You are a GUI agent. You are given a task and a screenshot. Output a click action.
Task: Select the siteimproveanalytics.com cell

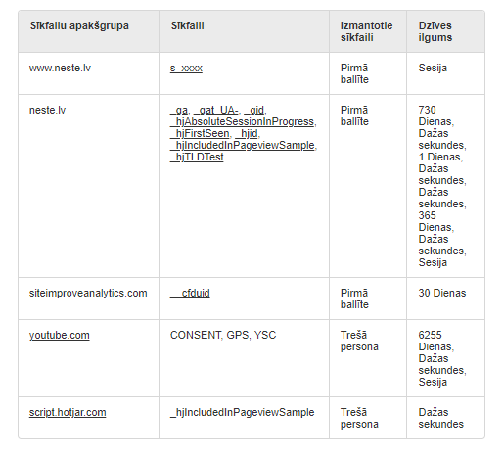89,298
